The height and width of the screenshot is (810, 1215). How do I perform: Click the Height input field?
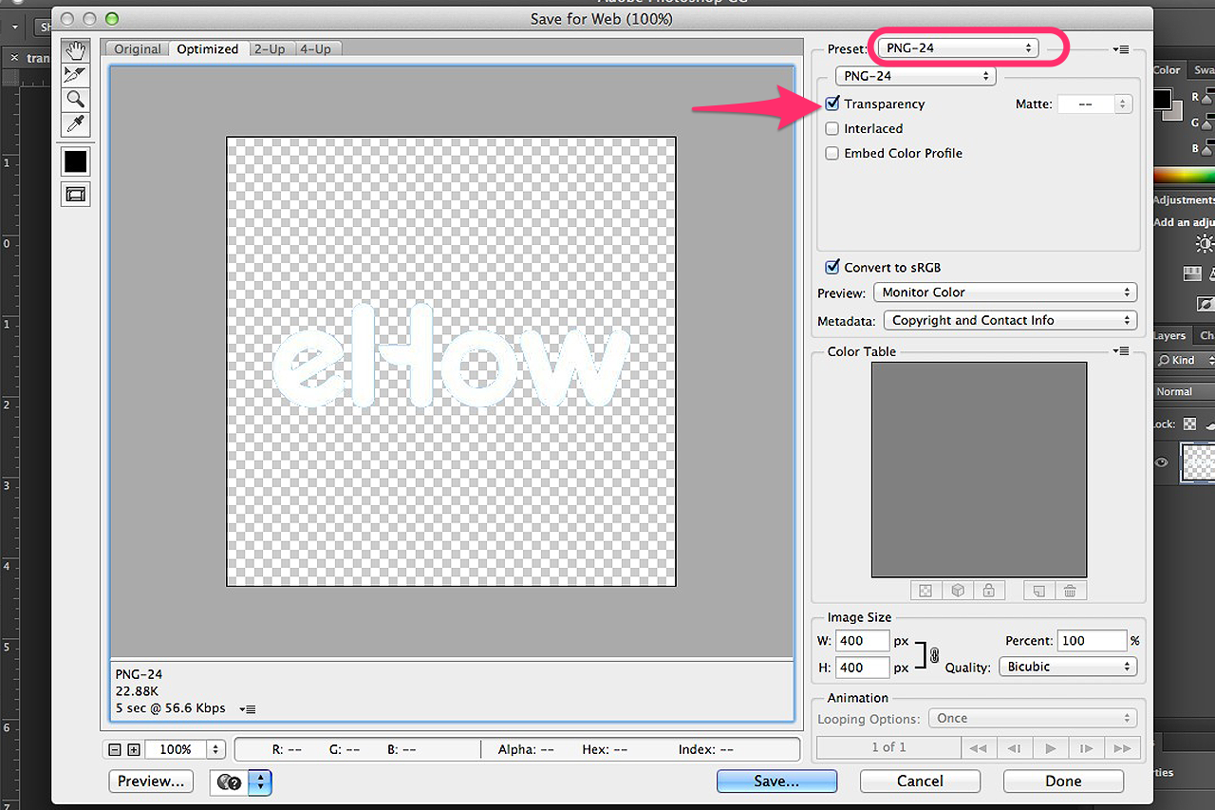pos(863,668)
